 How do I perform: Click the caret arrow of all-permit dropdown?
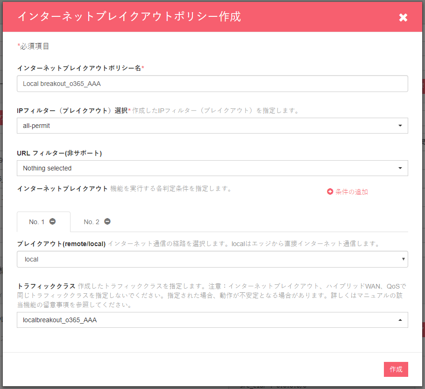(400, 126)
